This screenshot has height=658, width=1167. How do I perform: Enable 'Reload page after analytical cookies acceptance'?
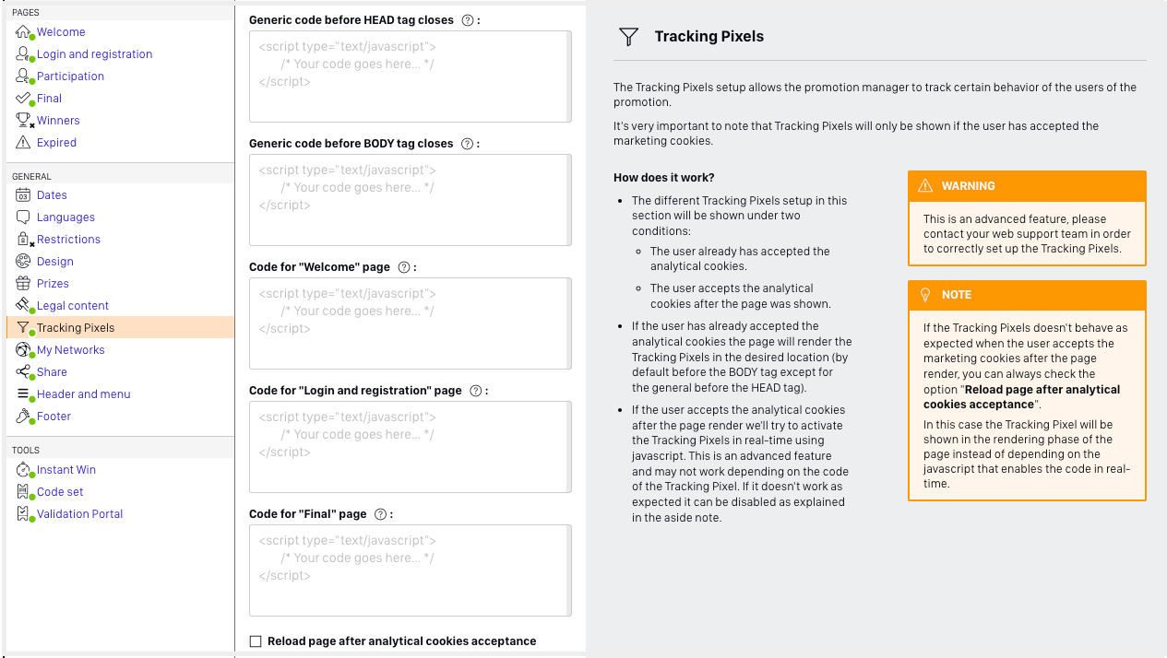coord(254,640)
